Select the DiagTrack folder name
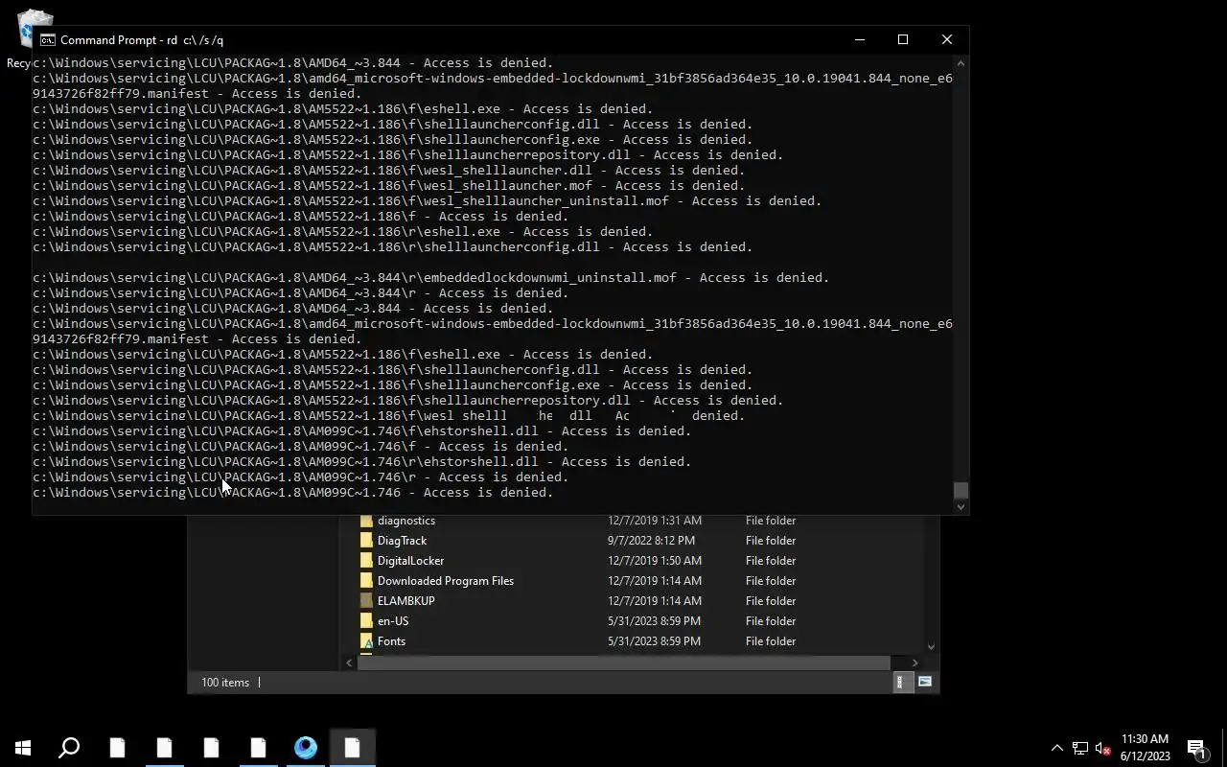Image resolution: width=1227 pixels, height=767 pixels. (402, 541)
